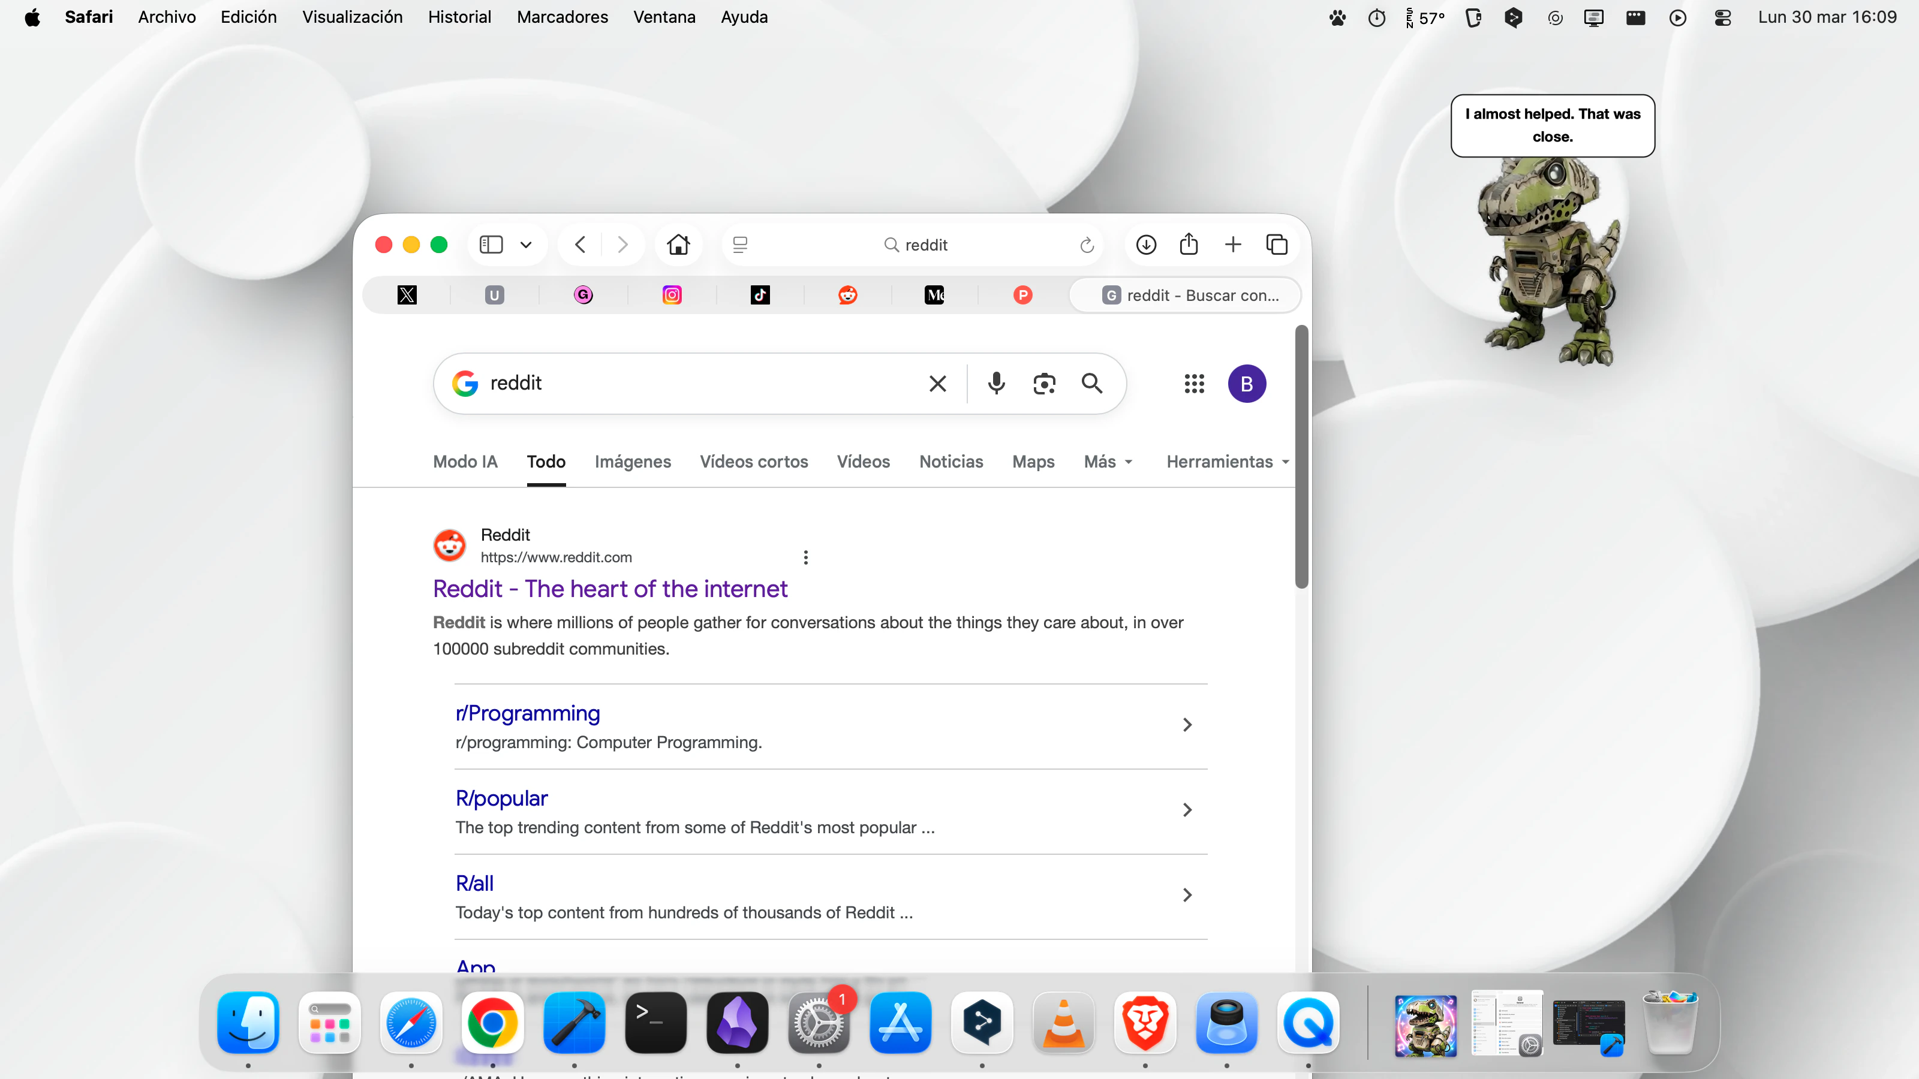Switch to the pinned Instagram tab
Screen dimensions: 1919x1079
pos(671,295)
